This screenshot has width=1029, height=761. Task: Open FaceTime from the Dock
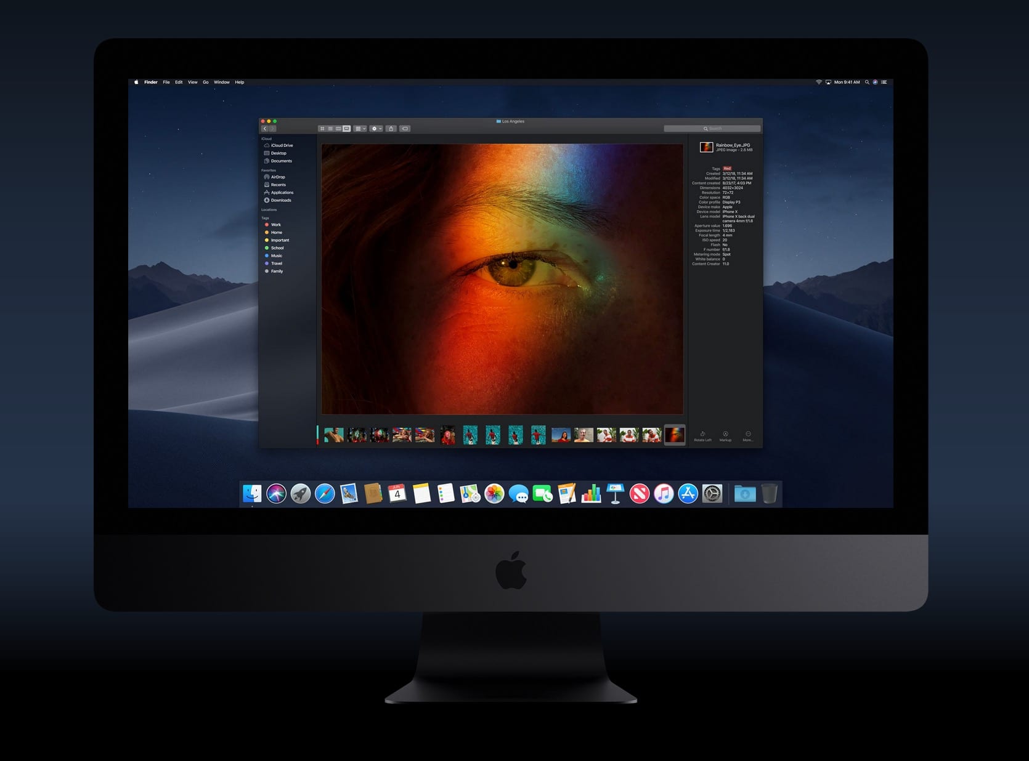pyautogui.click(x=542, y=493)
